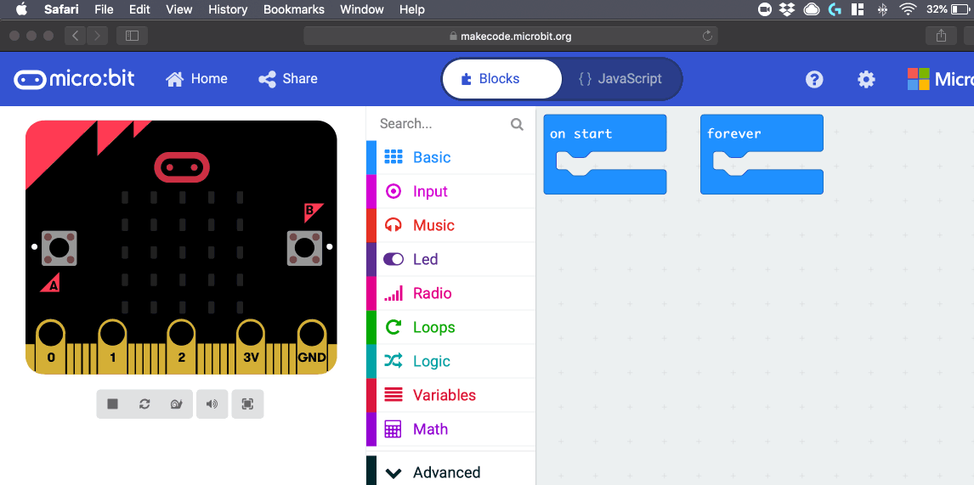The image size is (974, 485).
Task: Open the Help menu in the menu bar
Action: [412, 9]
